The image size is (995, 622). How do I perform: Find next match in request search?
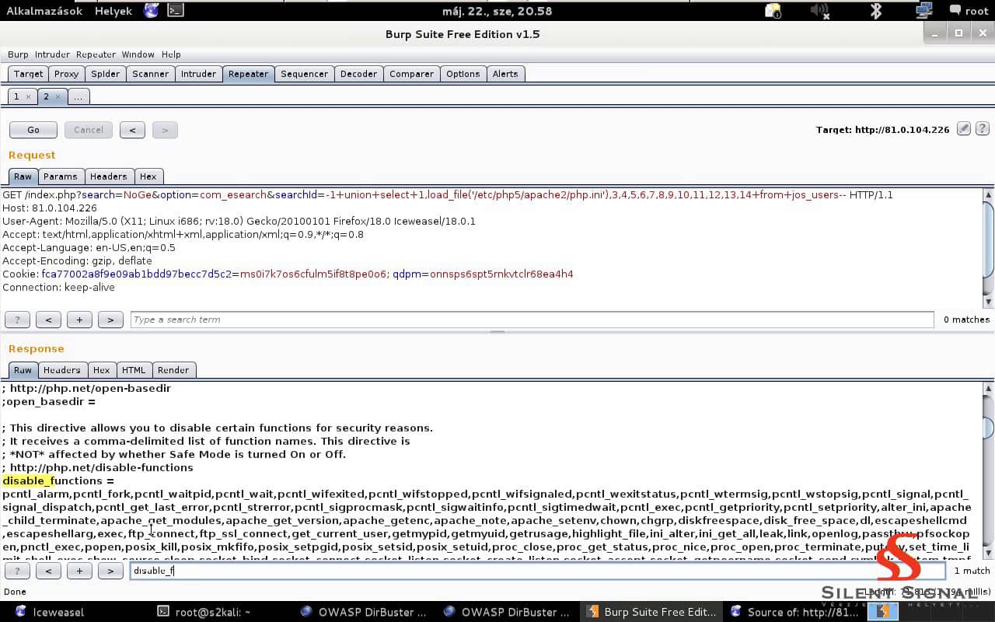pos(110,320)
